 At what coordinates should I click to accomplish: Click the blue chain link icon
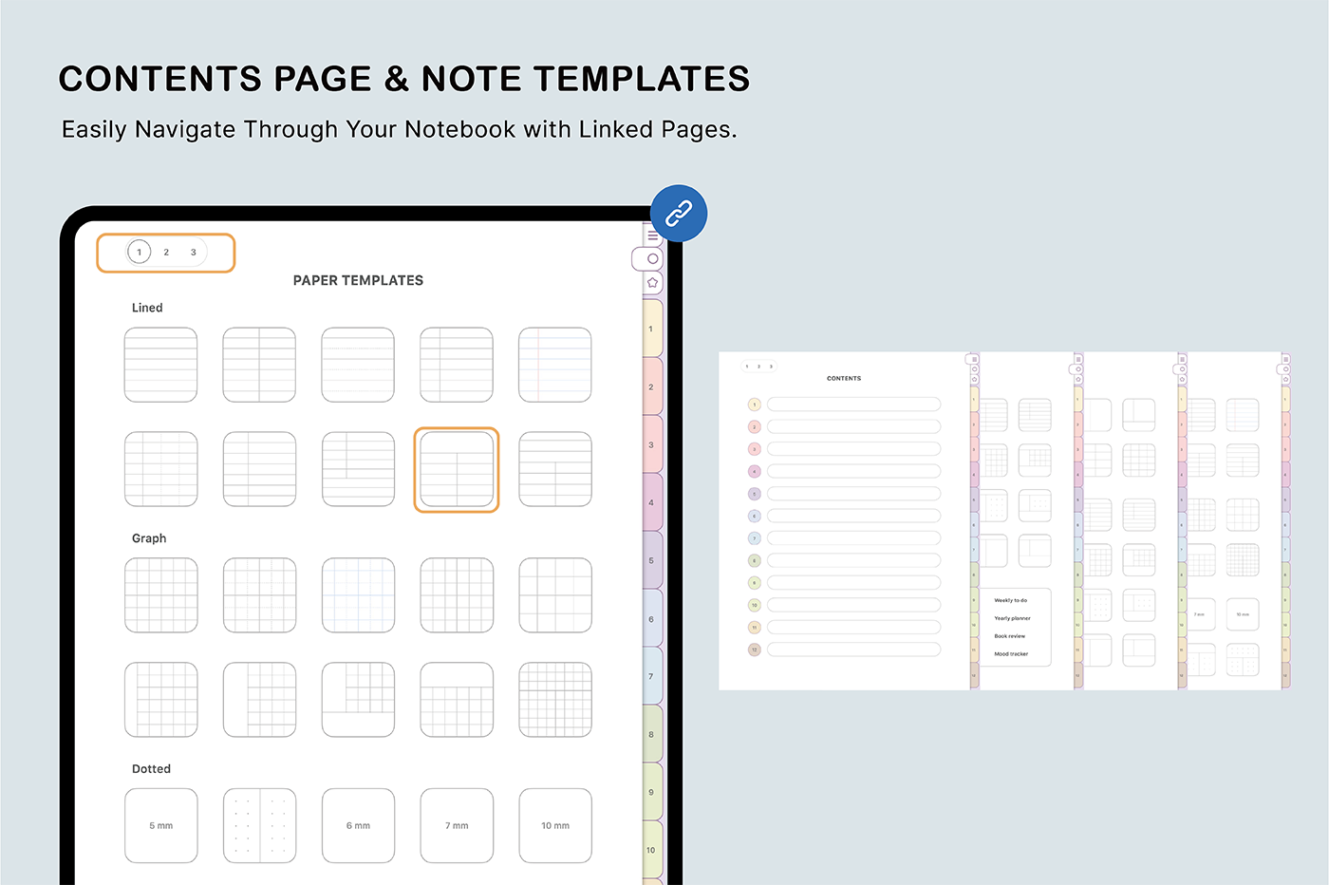tap(679, 214)
